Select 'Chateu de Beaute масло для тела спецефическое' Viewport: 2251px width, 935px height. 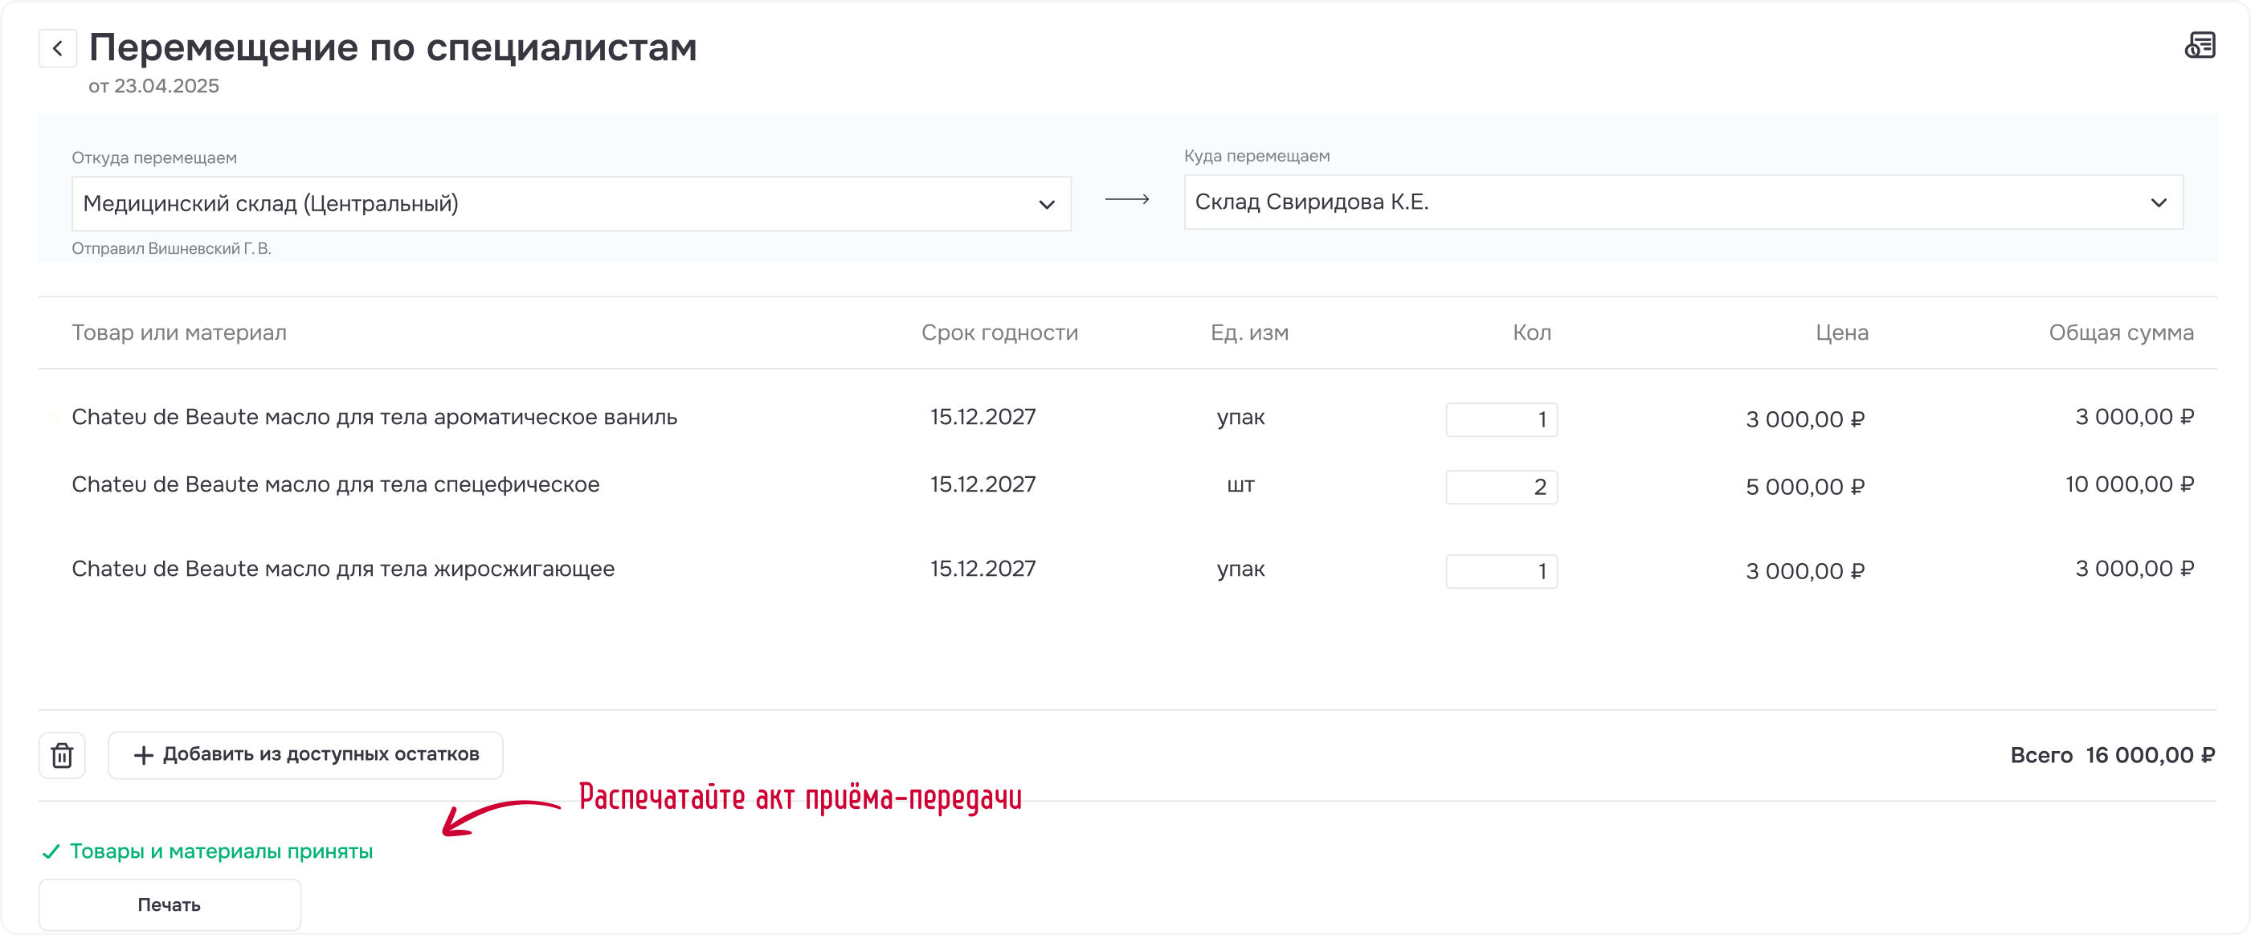tap(336, 484)
